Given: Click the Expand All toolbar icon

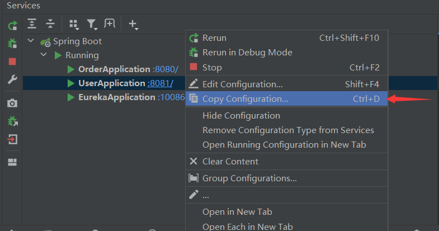Looking at the screenshot, I should click(32, 23).
